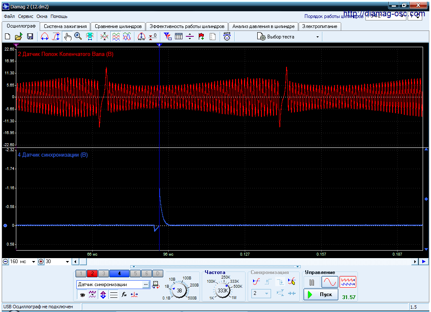Click the rising-edge trigger waveform icon
This screenshot has height=312, width=431.
click(x=256, y=282)
